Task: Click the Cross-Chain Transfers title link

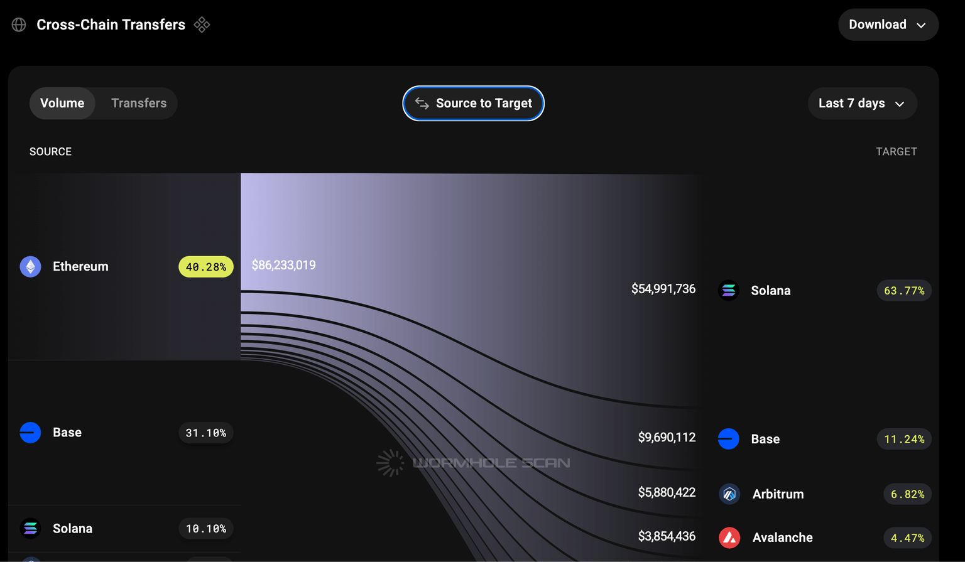Action: point(111,24)
